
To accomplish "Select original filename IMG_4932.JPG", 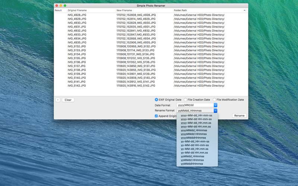I will tap(77, 31).
